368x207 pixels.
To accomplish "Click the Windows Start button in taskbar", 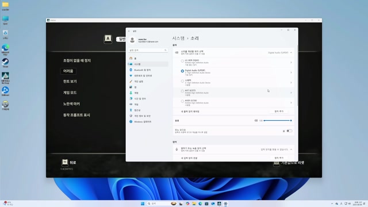I will pyautogui.click(x=143, y=204).
